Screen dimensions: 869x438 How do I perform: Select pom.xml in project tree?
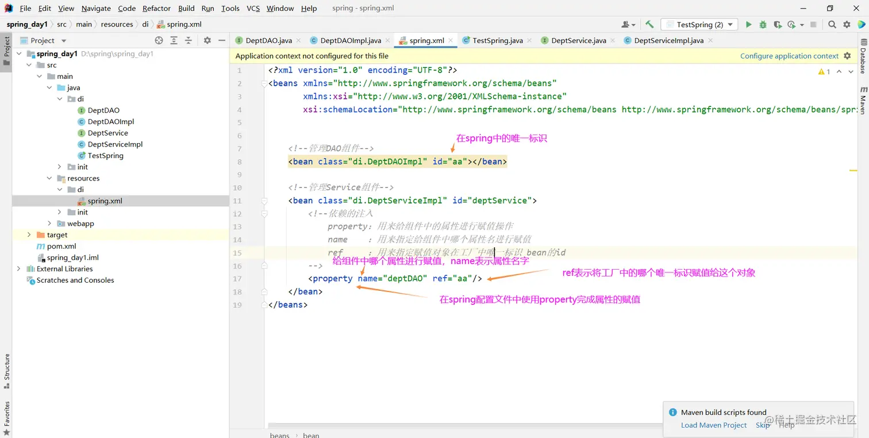coord(61,246)
